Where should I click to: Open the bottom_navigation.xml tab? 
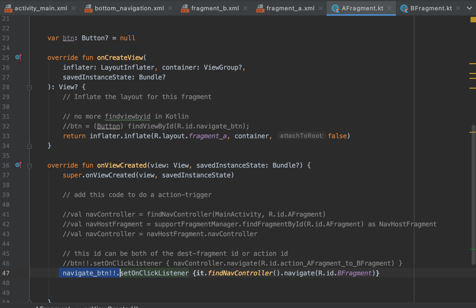[129, 8]
